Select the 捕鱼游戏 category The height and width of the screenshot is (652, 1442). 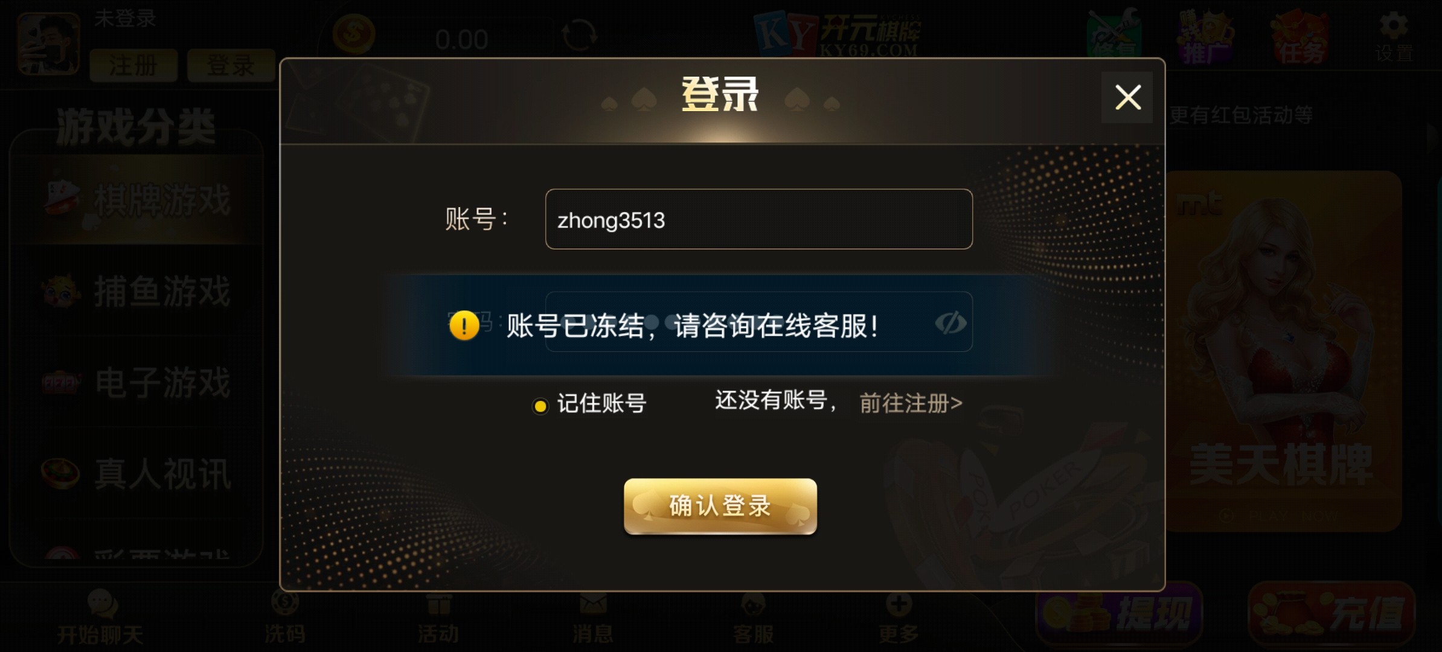pos(136,292)
